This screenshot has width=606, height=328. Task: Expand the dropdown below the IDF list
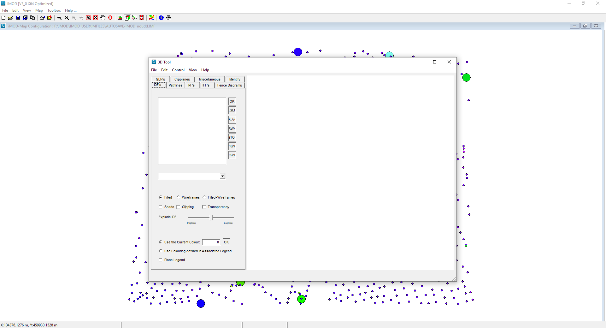click(222, 176)
